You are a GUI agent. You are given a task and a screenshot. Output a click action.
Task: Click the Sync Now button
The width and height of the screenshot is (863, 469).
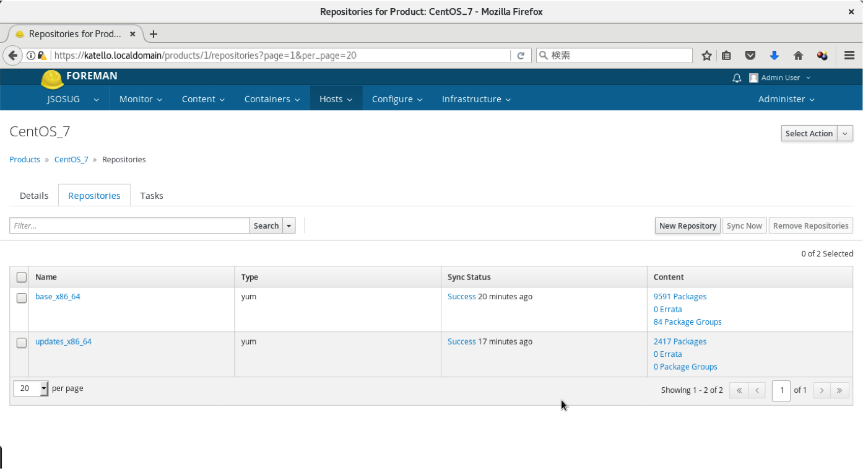(744, 226)
